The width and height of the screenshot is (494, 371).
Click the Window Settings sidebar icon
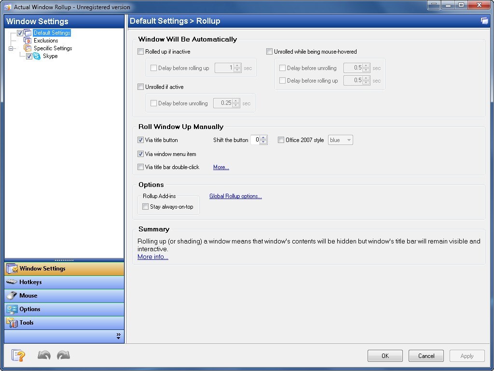11,269
